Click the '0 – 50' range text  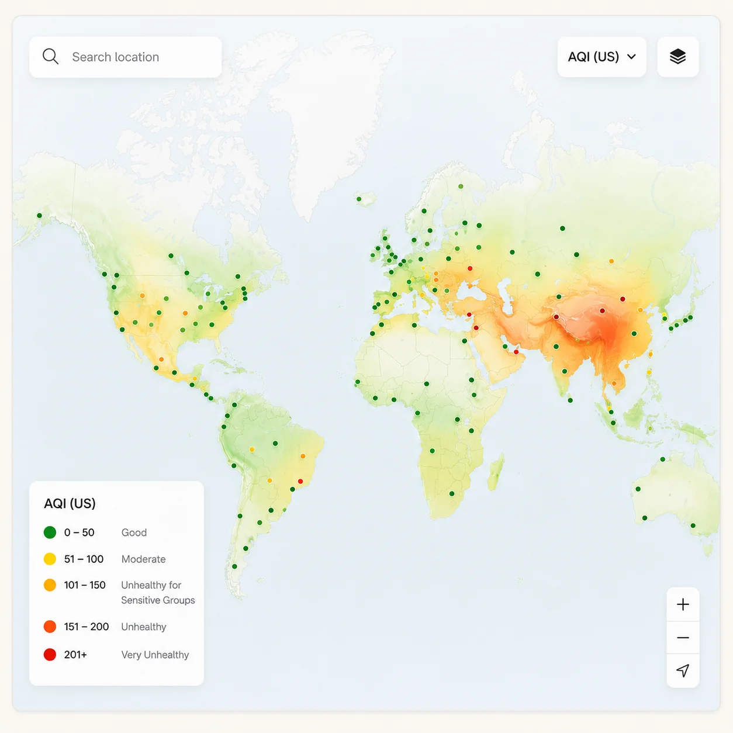tap(79, 533)
